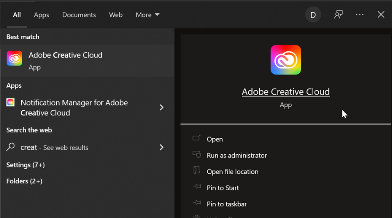Screen dimensions: 392x218
Task: Click the magnifier icon beside 'creat'
Action: (x=10, y=147)
